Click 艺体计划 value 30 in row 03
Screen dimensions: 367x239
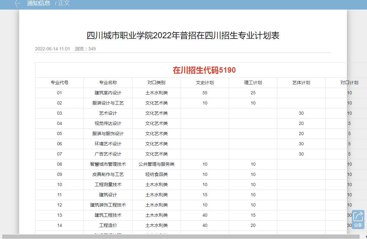point(301,113)
